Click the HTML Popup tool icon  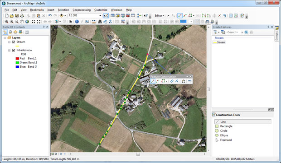coord(87,22)
